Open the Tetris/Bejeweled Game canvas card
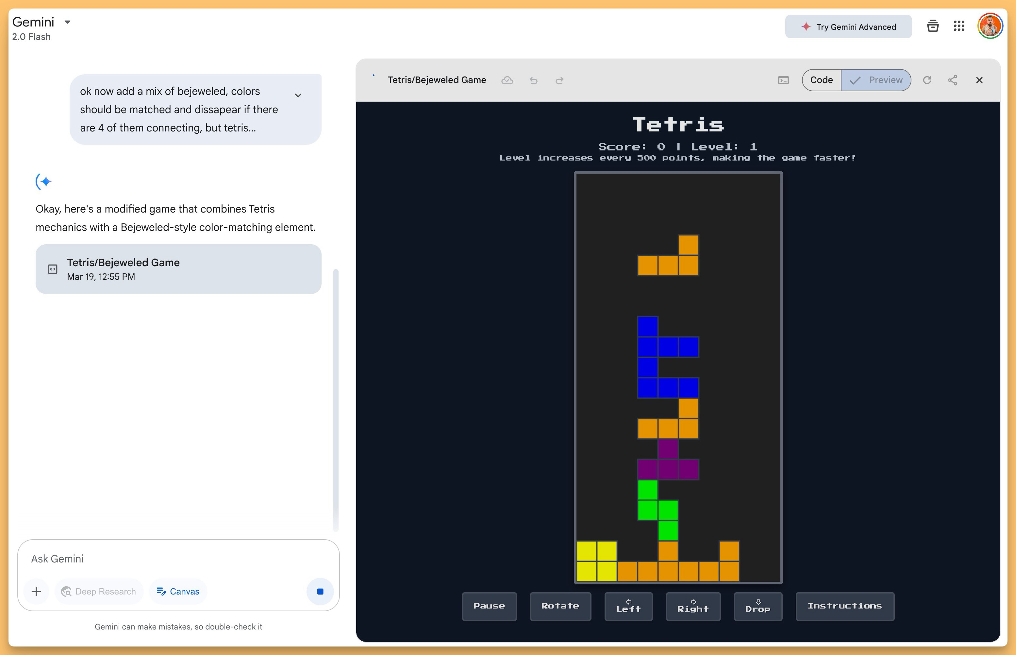This screenshot has height=655, width=1016. coord(178,269)
